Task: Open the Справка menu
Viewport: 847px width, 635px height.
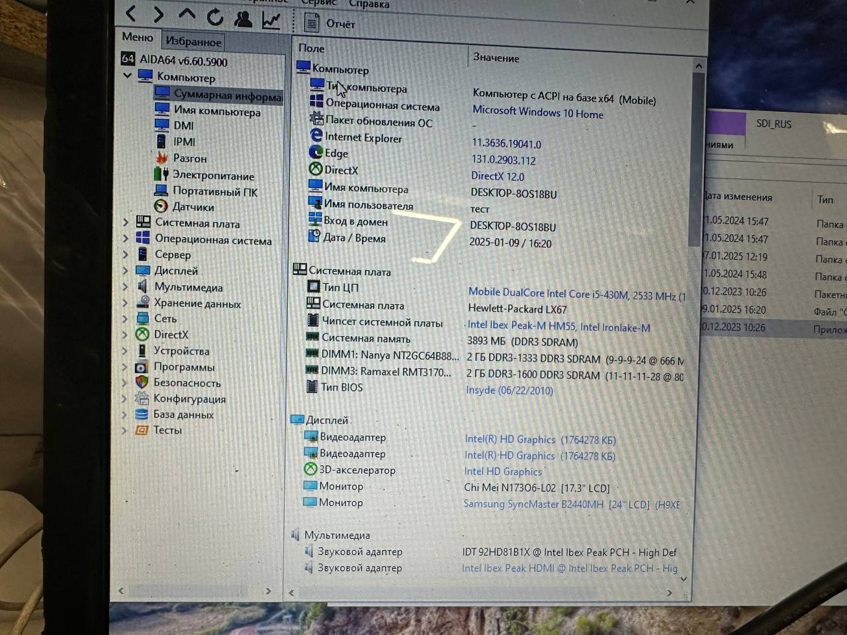Action: 369,4
